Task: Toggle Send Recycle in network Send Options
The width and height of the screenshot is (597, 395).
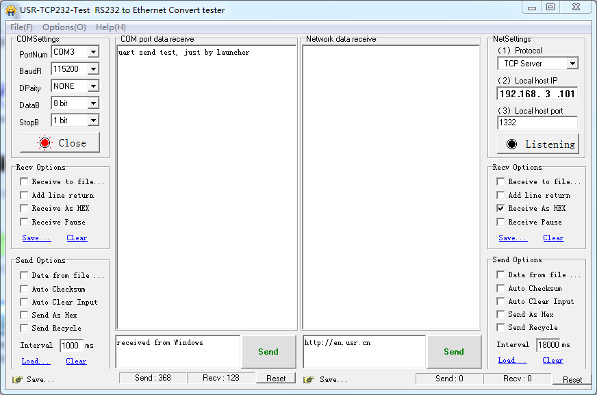Action: click(501, 328)
